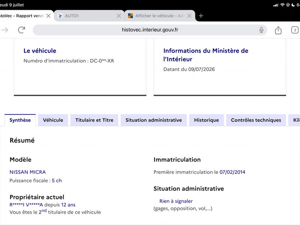Open the Véhicule tab
Viewport: 300px width, 225px height.
click(x=53, y=120)
